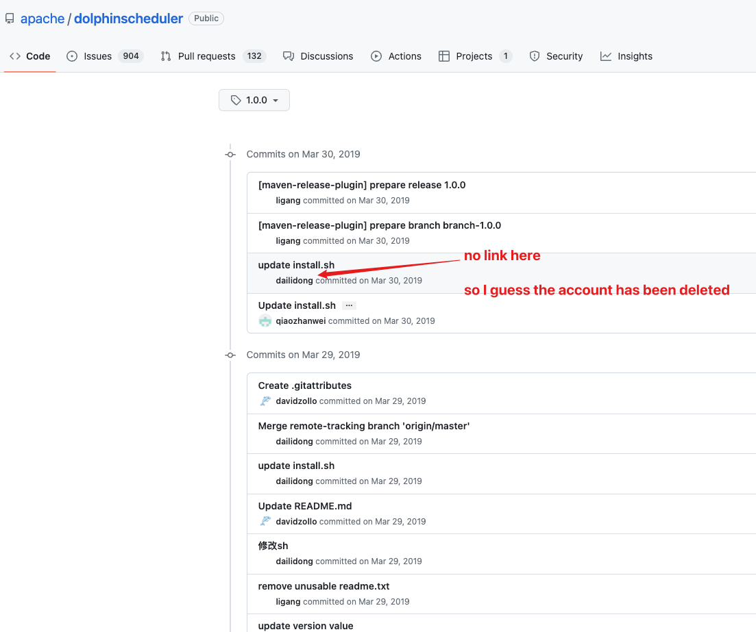756x632 pixels.
Task: Click the Projects table icon
Action: click(444, 56)
